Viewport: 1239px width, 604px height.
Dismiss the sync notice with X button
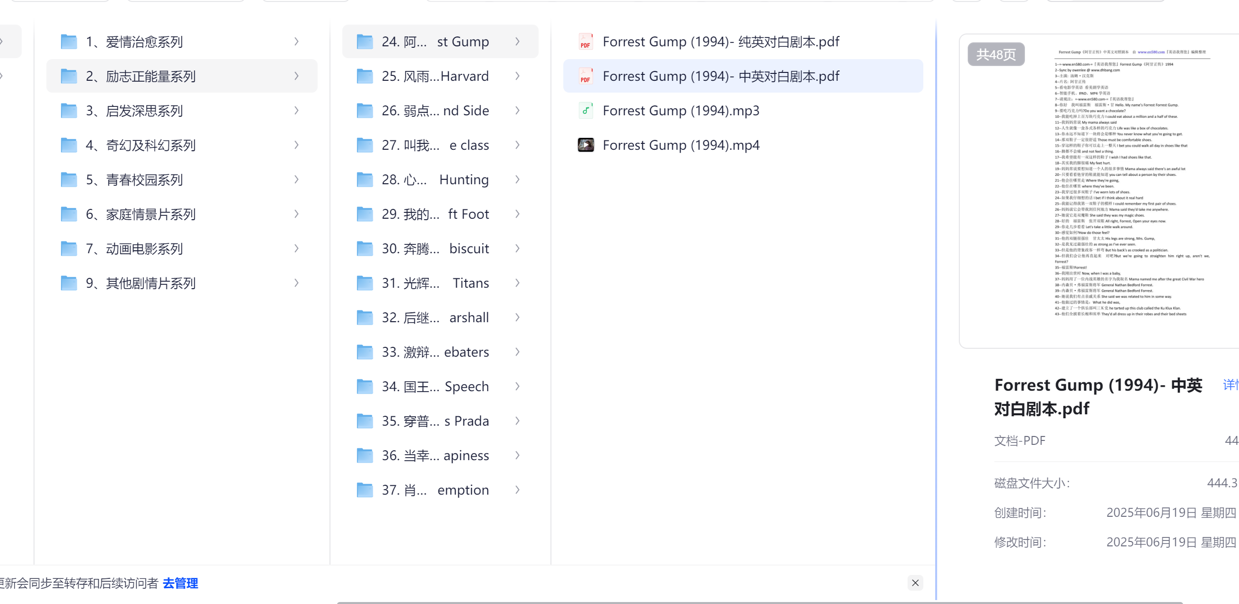(x=915, y=583)
